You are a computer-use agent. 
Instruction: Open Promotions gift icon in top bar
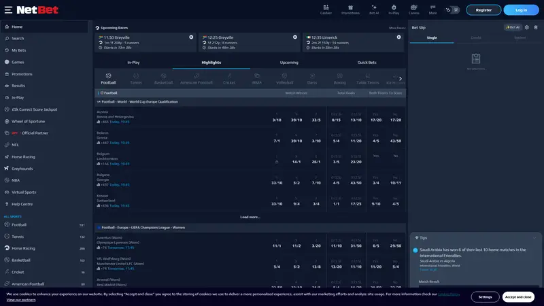(x=350, y=10)
